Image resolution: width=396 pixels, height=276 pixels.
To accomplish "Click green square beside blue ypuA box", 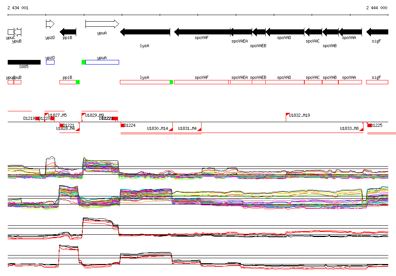I will (84, 62).
